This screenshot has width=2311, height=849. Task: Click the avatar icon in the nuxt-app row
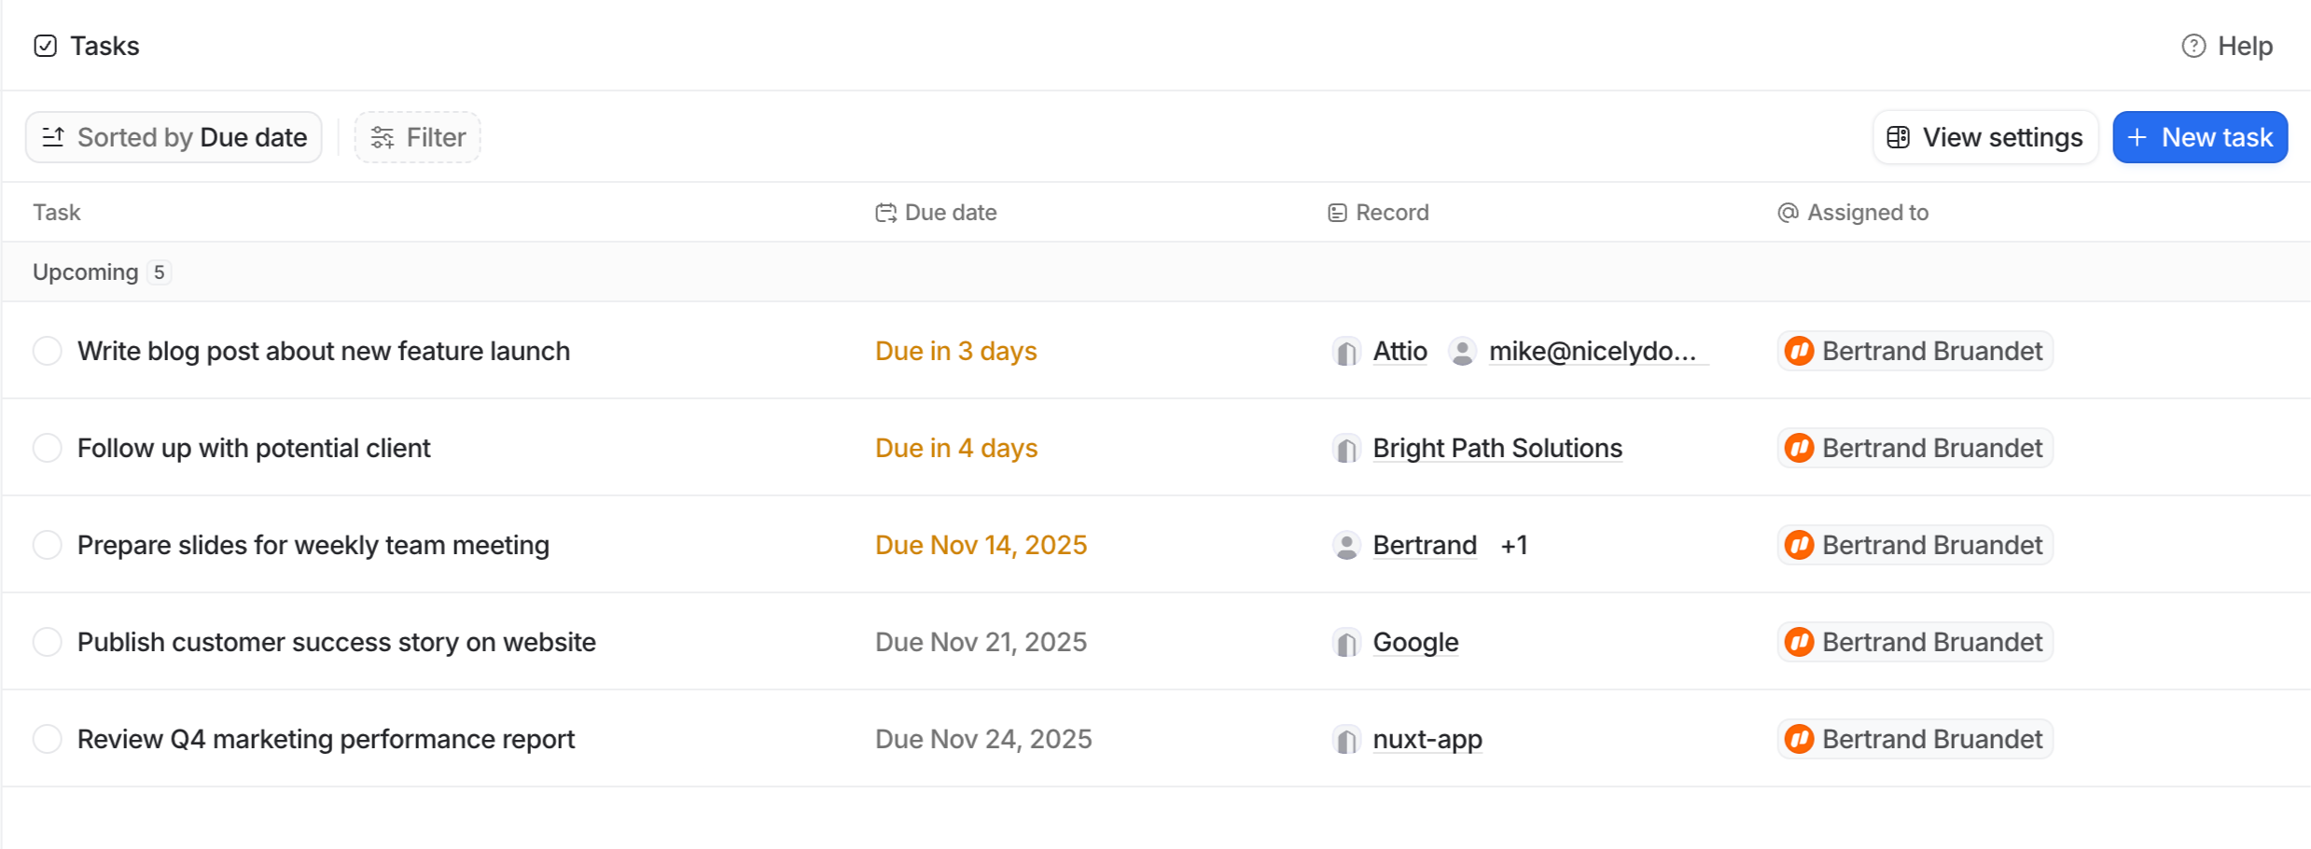(1798, 739)
